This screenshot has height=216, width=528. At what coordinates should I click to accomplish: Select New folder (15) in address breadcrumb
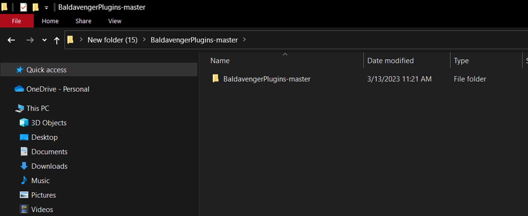point(113,40)
